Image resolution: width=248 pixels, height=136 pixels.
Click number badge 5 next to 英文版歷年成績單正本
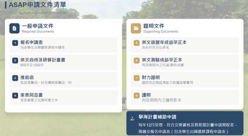[137, 43]
